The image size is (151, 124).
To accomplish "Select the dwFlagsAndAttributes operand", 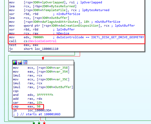I will (60, 22).
